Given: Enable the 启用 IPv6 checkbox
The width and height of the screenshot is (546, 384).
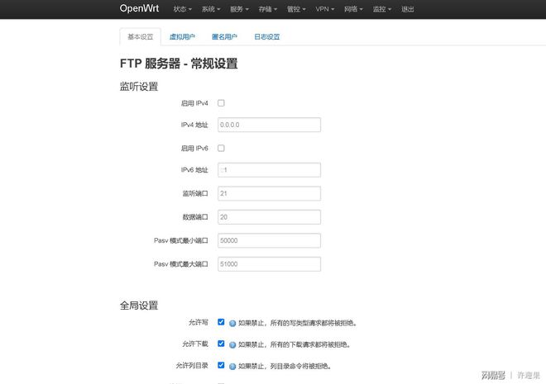Looking at the screenshot, I should 221,149.
